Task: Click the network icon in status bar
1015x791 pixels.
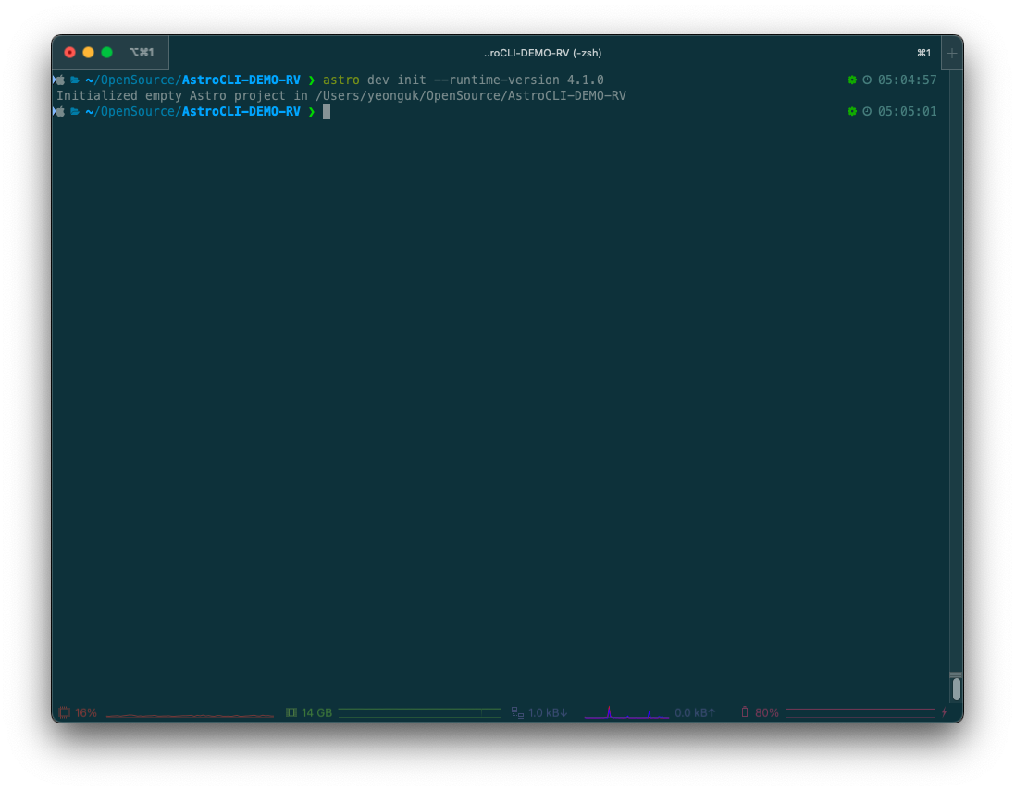Action: pyautogui.click(x=517, y=712)
